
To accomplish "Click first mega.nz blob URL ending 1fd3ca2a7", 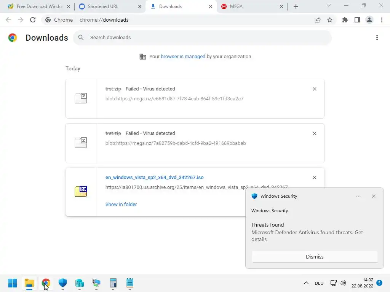I will [174, 98].
